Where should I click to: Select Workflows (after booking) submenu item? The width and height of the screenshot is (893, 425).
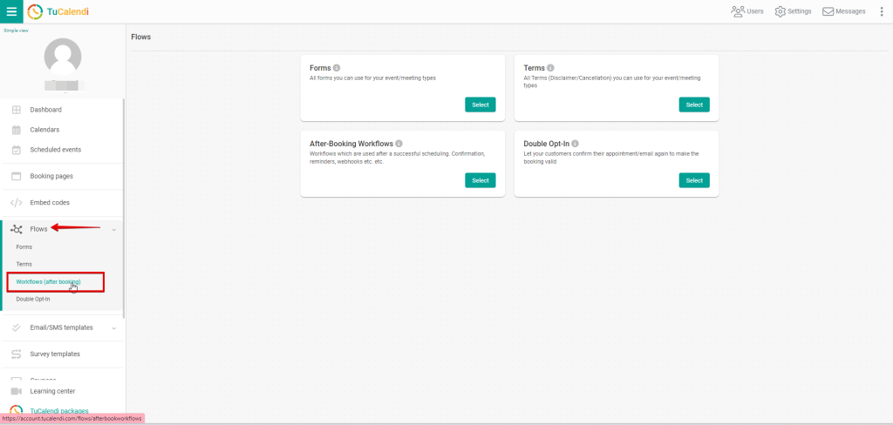[x=48, y=282]
